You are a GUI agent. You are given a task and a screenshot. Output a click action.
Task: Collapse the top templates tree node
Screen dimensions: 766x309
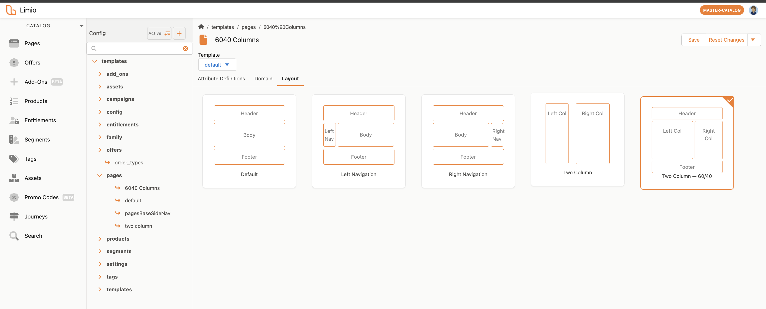[x=95, y=61]
